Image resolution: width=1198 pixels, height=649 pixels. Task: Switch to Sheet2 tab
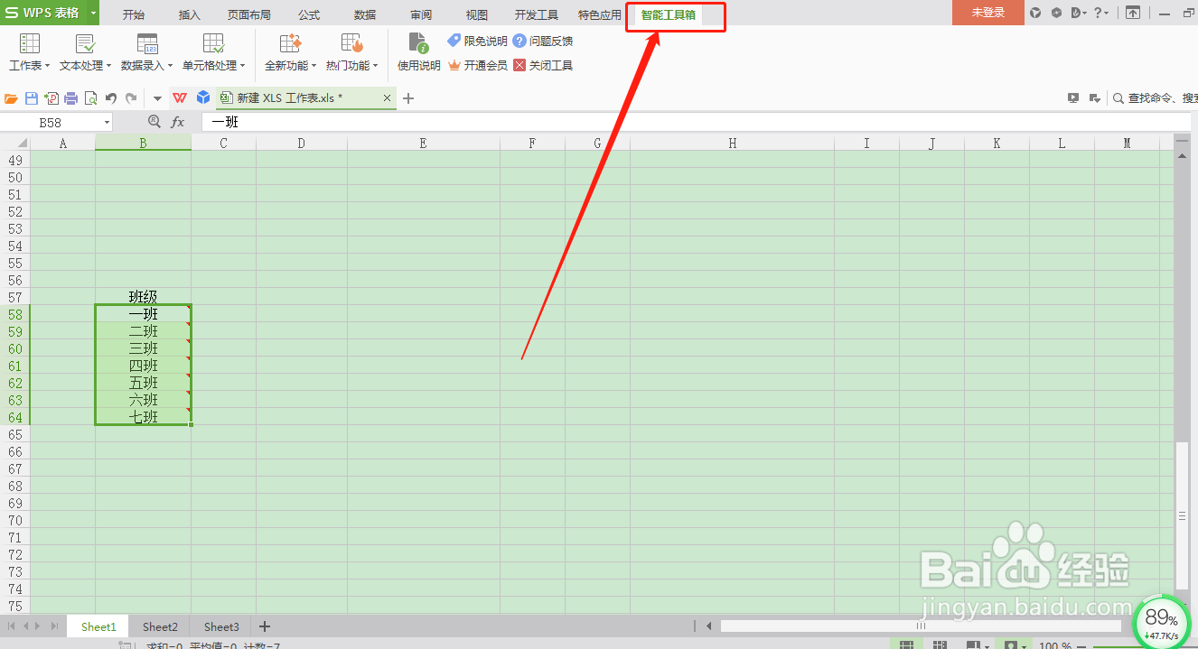tap(160, 626)
